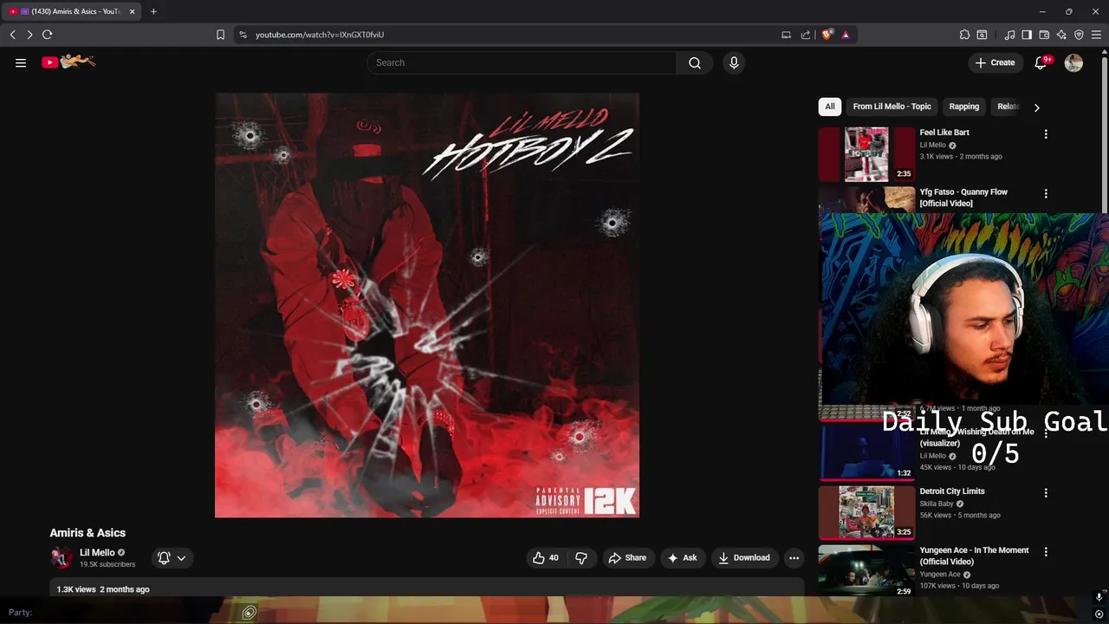This screenshot has height=624, width=1109.
Task: Open the Feel Like Bart video title
Action: pyautogui.click(x=944, y=133)
